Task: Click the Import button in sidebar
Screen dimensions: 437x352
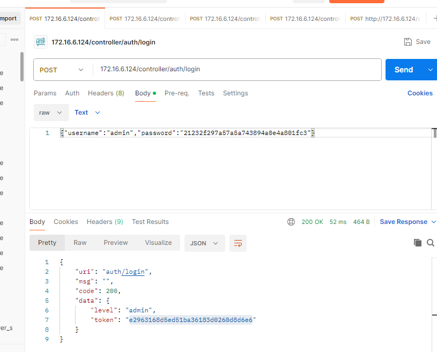Action: (x=9, y=18)
